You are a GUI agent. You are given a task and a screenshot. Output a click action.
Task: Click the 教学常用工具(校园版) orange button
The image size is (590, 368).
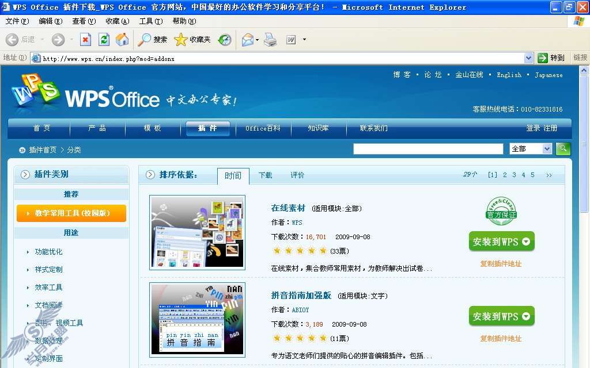click(x=71, y=213)
